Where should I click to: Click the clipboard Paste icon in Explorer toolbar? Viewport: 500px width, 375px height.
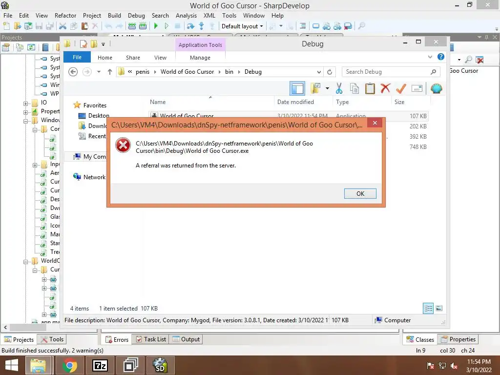coord(370,88)
